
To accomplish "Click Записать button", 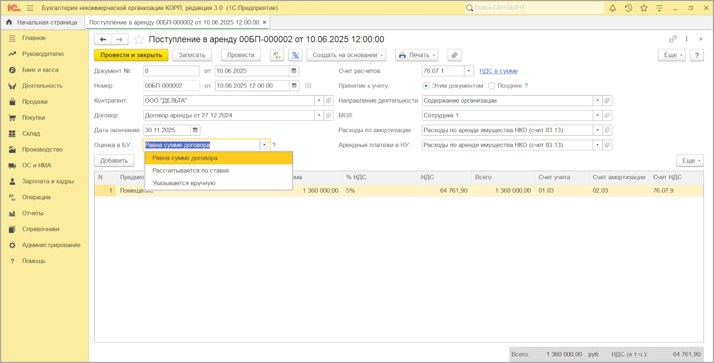I will (x=192, y=55).
